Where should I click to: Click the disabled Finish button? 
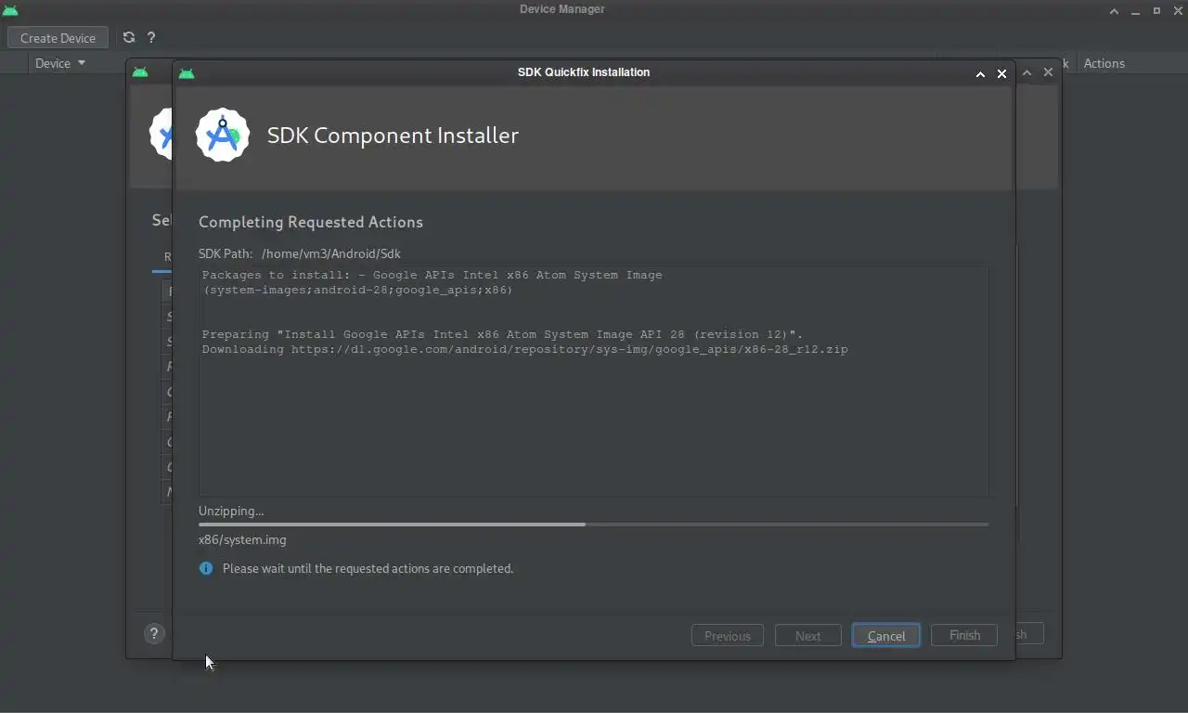pos(964,635)
